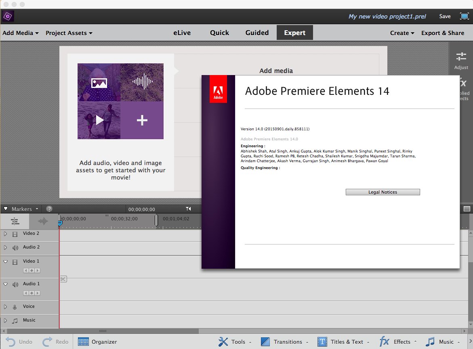Switch to the Guided tab
473x349 pixels.
(x=257, y=33)
